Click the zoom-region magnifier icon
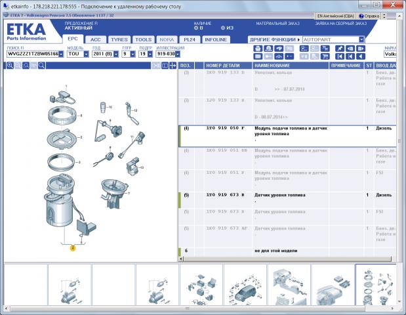Image resolution: width=406 pixels, height=315 pixels. [26, 66]
